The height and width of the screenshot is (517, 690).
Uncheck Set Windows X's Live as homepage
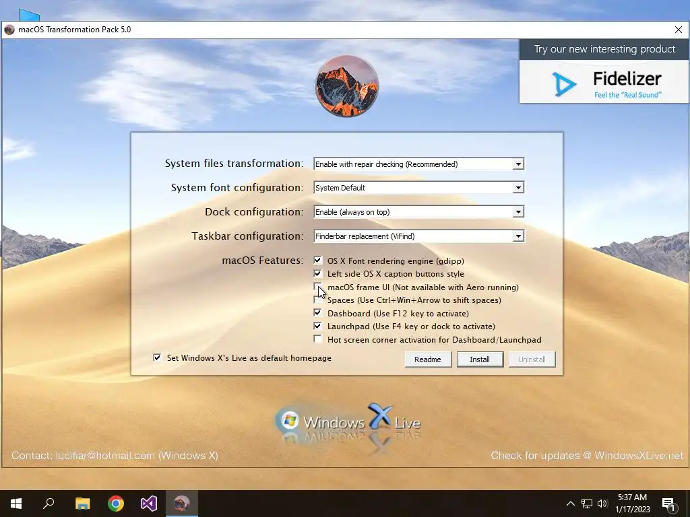tap(157, 358)
